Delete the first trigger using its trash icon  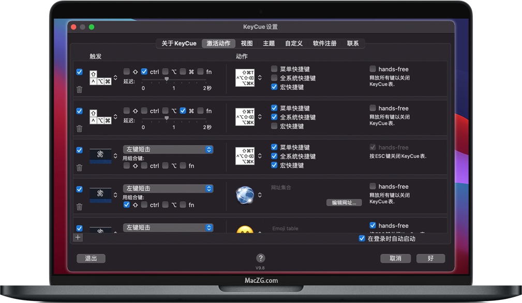pyautogui.click(x=79, y=89)
